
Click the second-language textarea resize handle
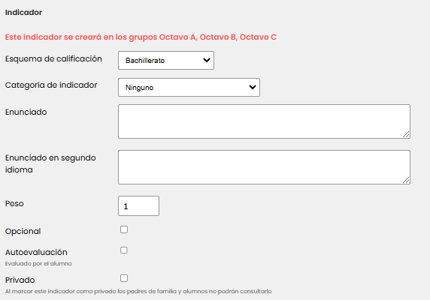[406, 180]
